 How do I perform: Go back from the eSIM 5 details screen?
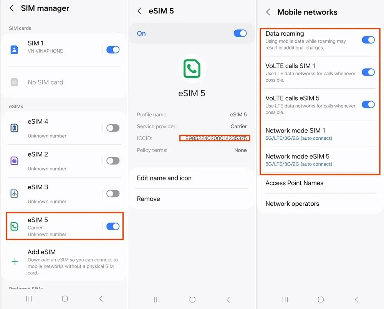140,11
